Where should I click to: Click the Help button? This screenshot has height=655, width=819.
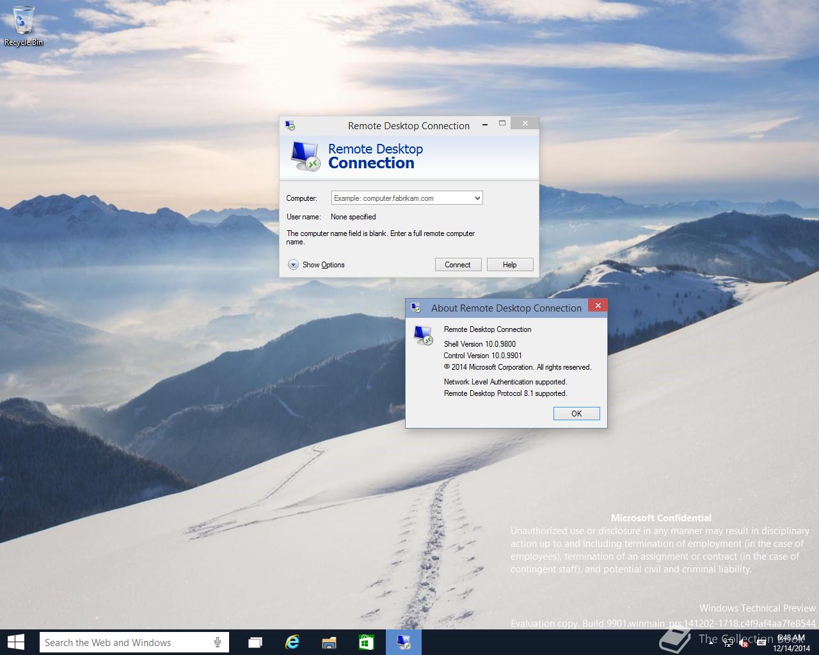[510, 265]
